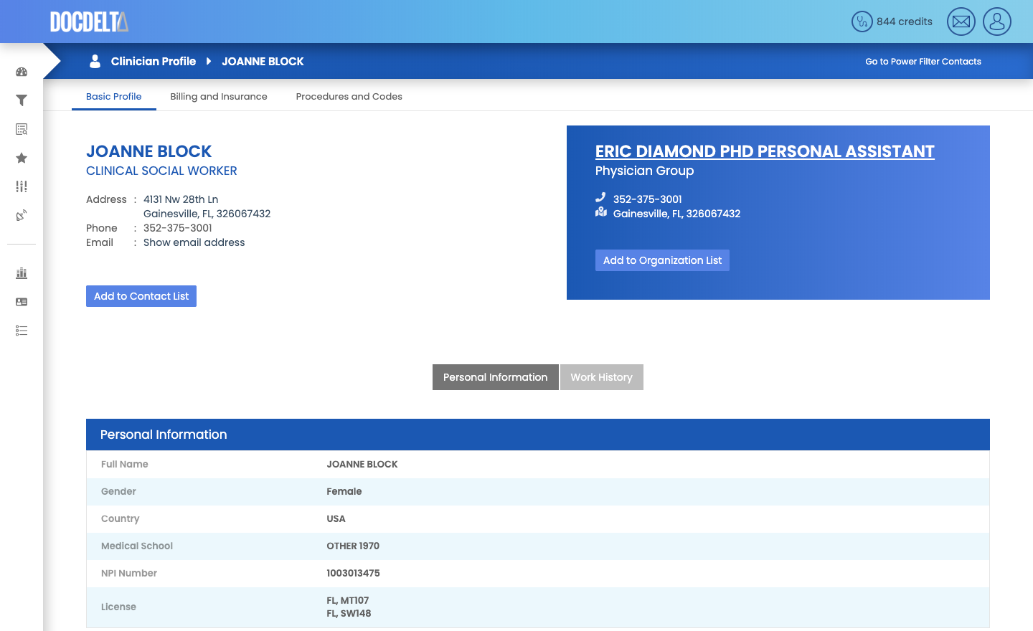This screenshot has height=631, width=1033.
Task: Click Show email address link
Action: pyautogui.click(x=194, y=242)
